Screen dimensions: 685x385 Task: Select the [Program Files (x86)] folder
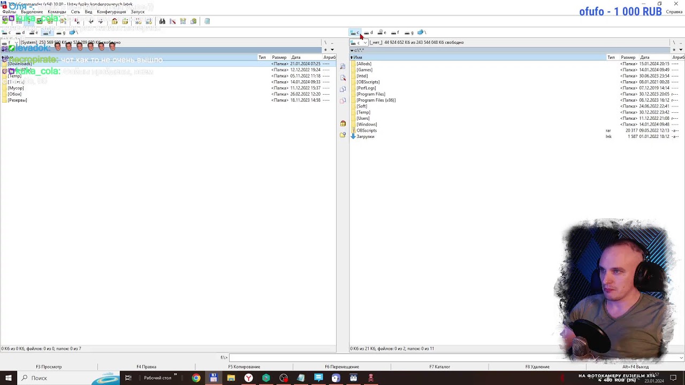(x=376, y=100)
